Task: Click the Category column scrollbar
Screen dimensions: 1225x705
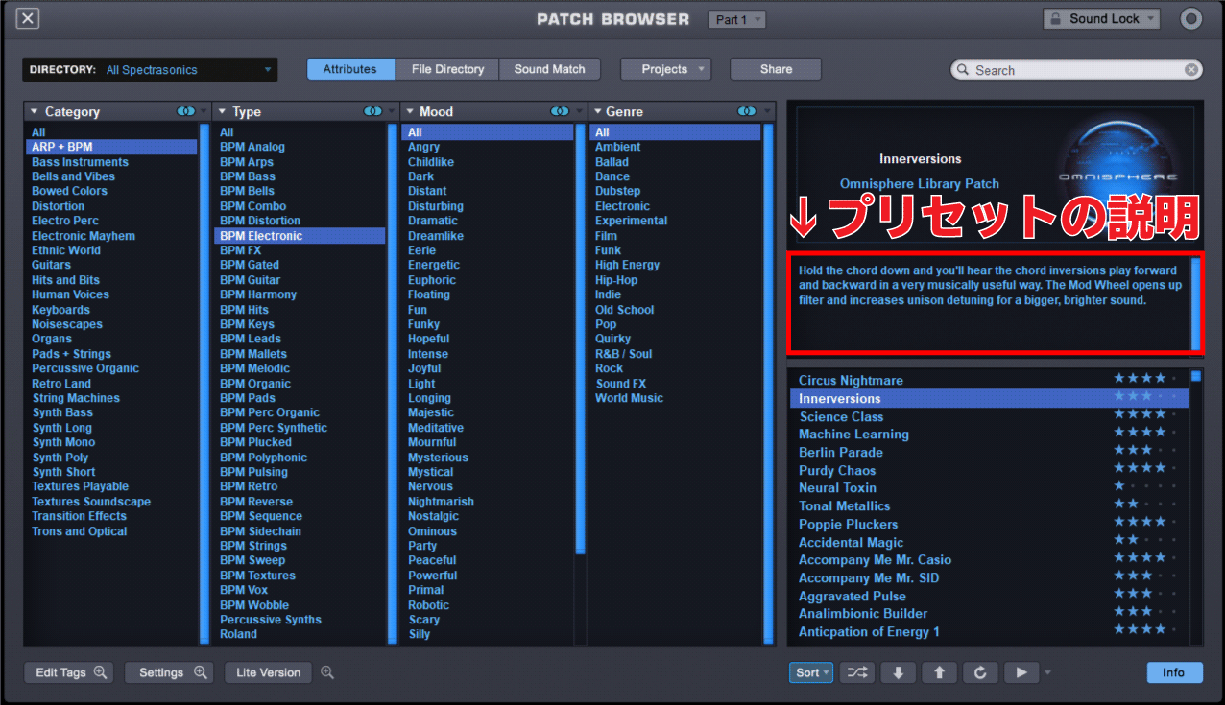Action: point(204,384)
